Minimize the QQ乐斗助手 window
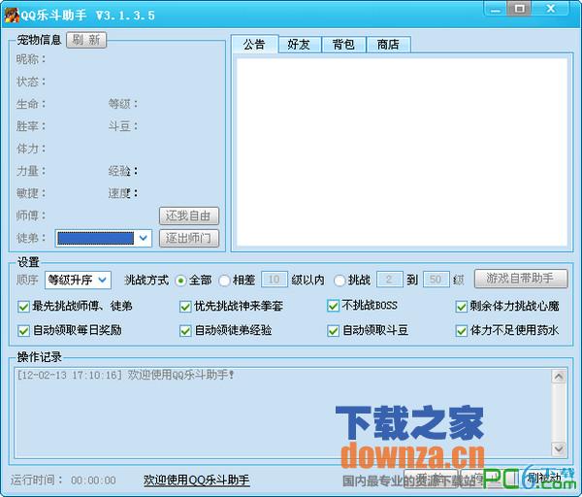 coord(496,9)
